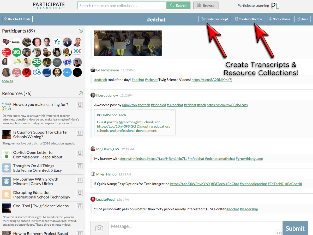Viewport: 313px width, 235px height.
Task: Open the #ukedchat hashtag link
Action: [x=175, y=105]
